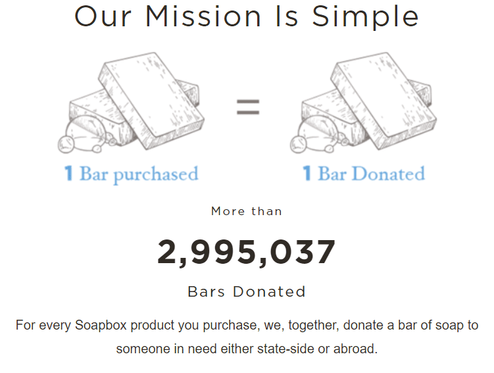Click the 'Bar purchased' blue label
This screenshot has height=373, width=494.
click(x=139, y=174)
